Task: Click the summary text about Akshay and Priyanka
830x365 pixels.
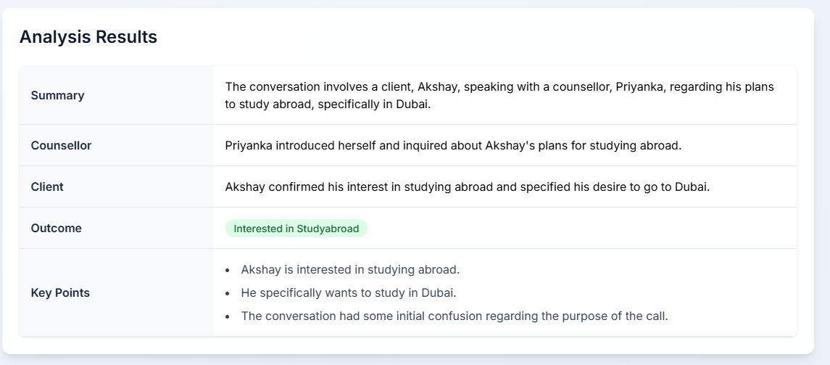Action: (x=499, y=95)
